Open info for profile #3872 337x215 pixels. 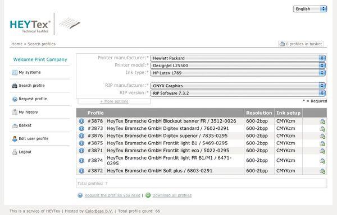click(81, 171)
